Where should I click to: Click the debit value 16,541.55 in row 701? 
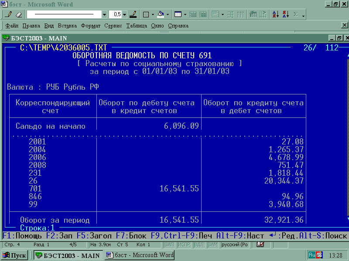click(179, 189)
